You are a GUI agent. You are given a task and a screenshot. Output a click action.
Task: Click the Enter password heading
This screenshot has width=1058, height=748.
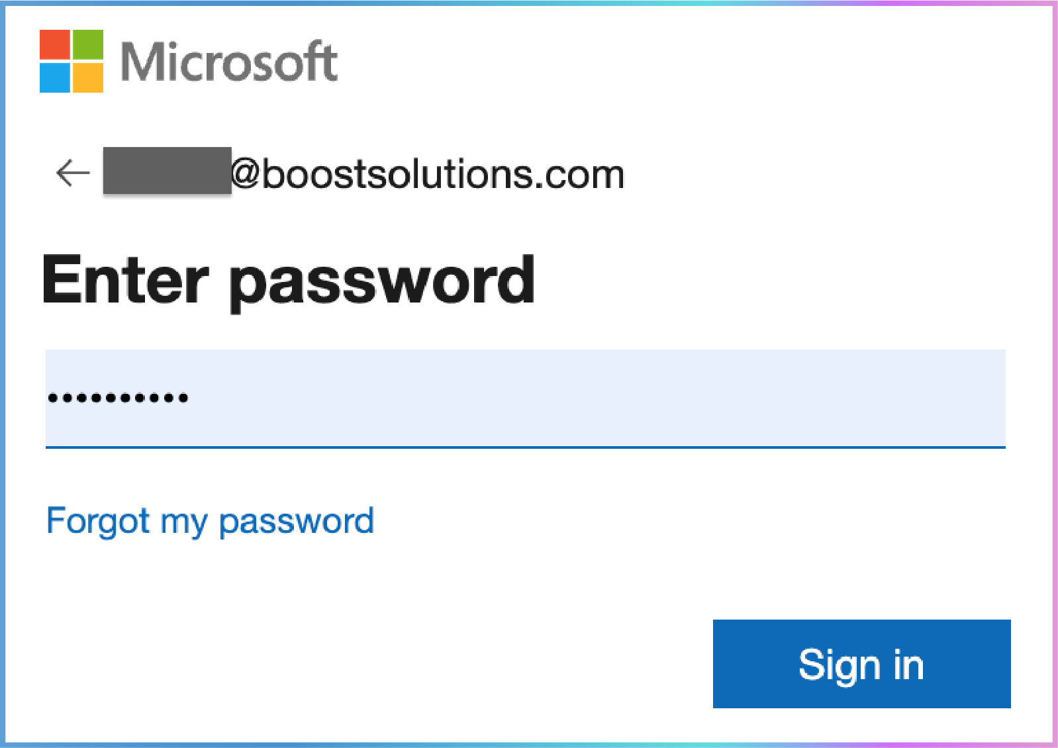click(289, 281)
